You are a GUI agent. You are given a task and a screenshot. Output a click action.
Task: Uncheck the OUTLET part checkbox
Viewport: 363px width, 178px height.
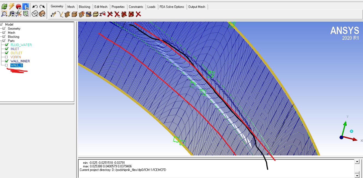pos(7,53)
